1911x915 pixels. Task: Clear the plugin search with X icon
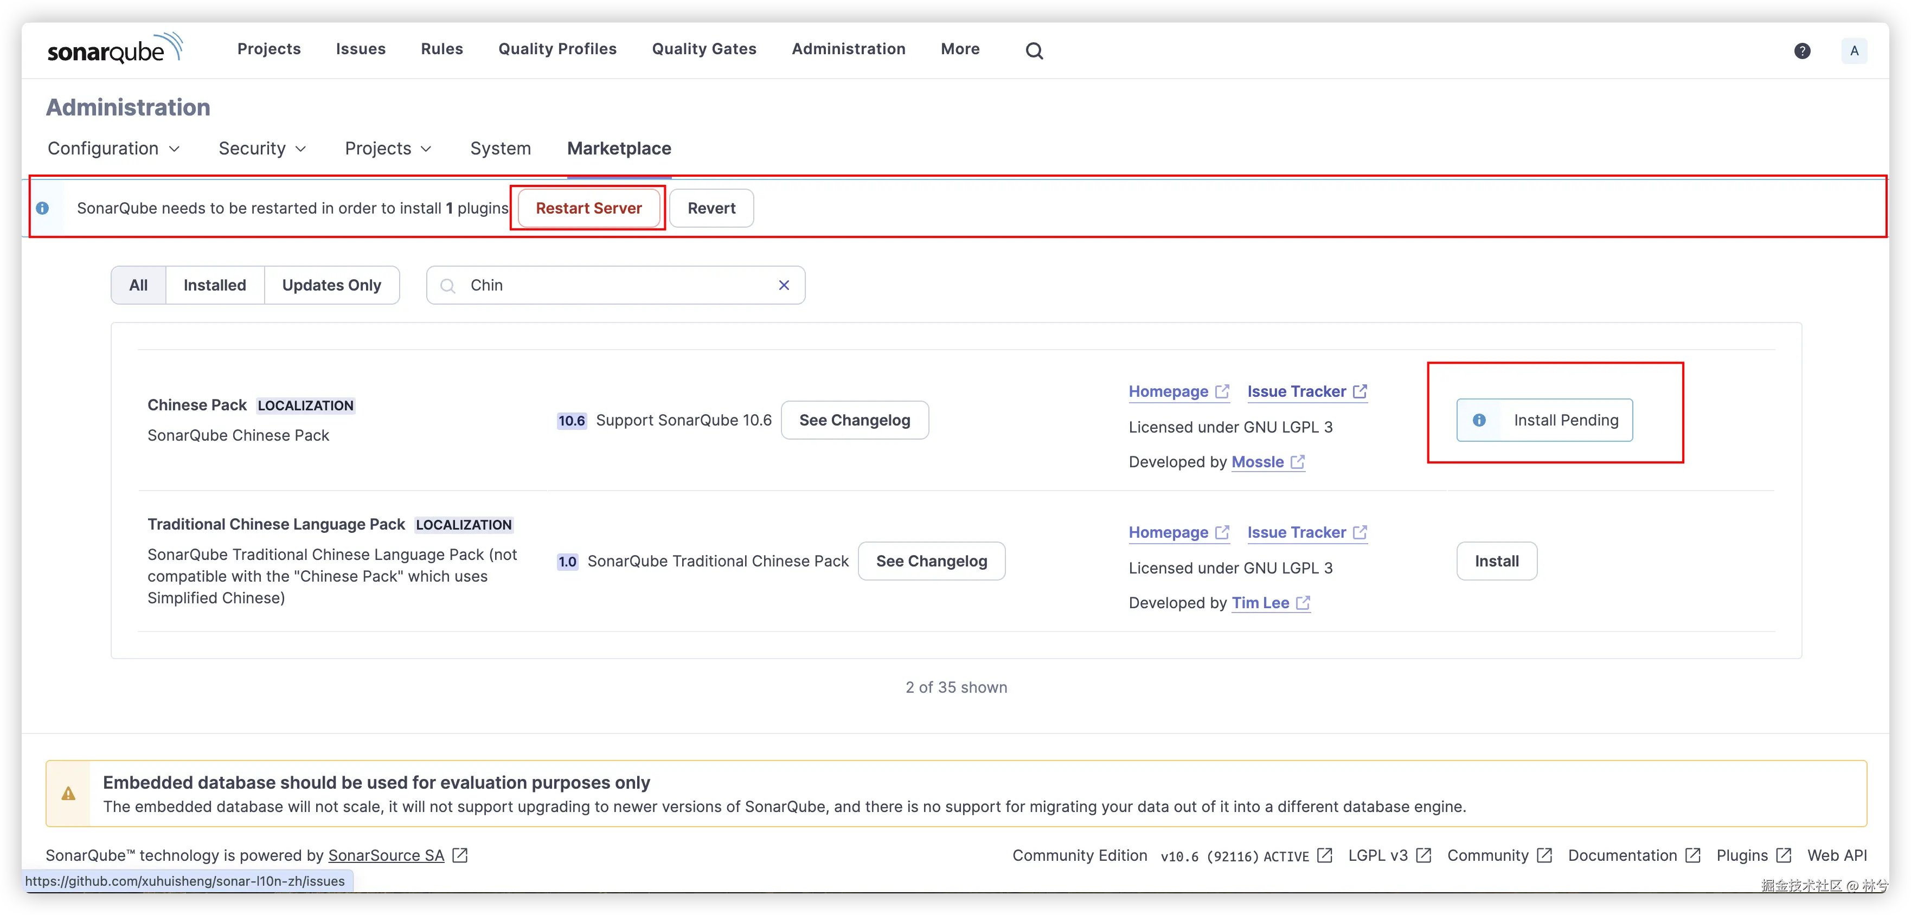tap(784, 286)
